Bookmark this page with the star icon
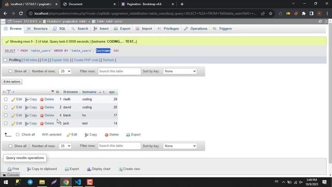 pos(271,14)
